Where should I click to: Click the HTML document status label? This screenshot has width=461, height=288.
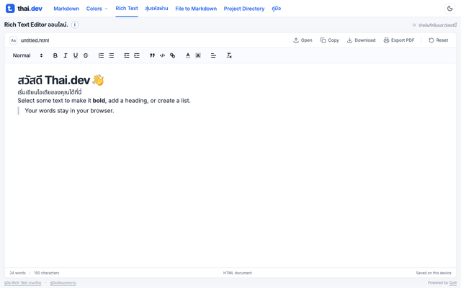point(237,273)
